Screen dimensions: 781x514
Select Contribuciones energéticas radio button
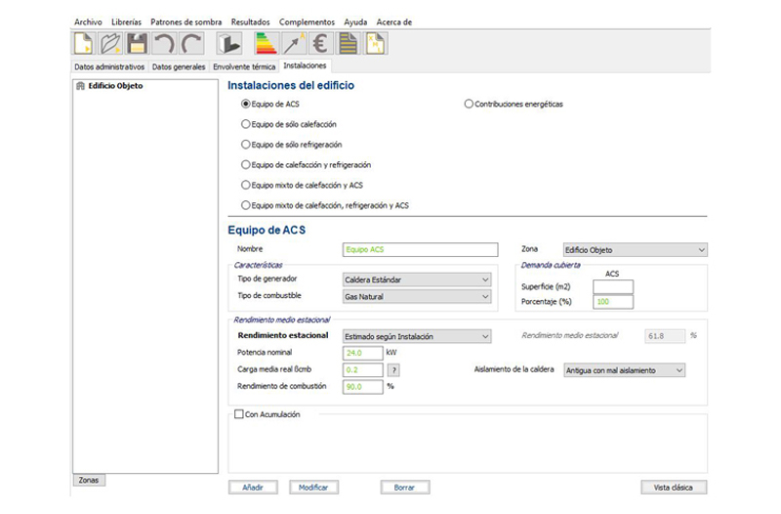click(469, 104)
